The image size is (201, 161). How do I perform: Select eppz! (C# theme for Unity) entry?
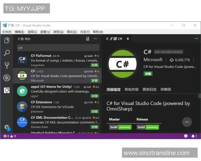(x=57, y=91)
